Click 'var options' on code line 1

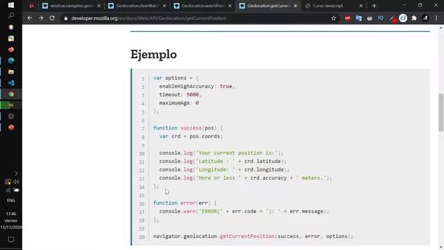point(169,78)
